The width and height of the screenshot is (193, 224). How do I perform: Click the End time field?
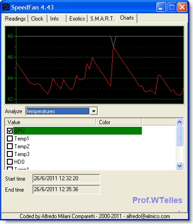pyautogui.click(x=66, y=189)
